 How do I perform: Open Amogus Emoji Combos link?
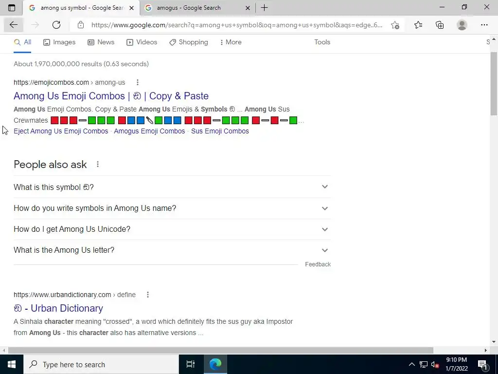[149, 131]
